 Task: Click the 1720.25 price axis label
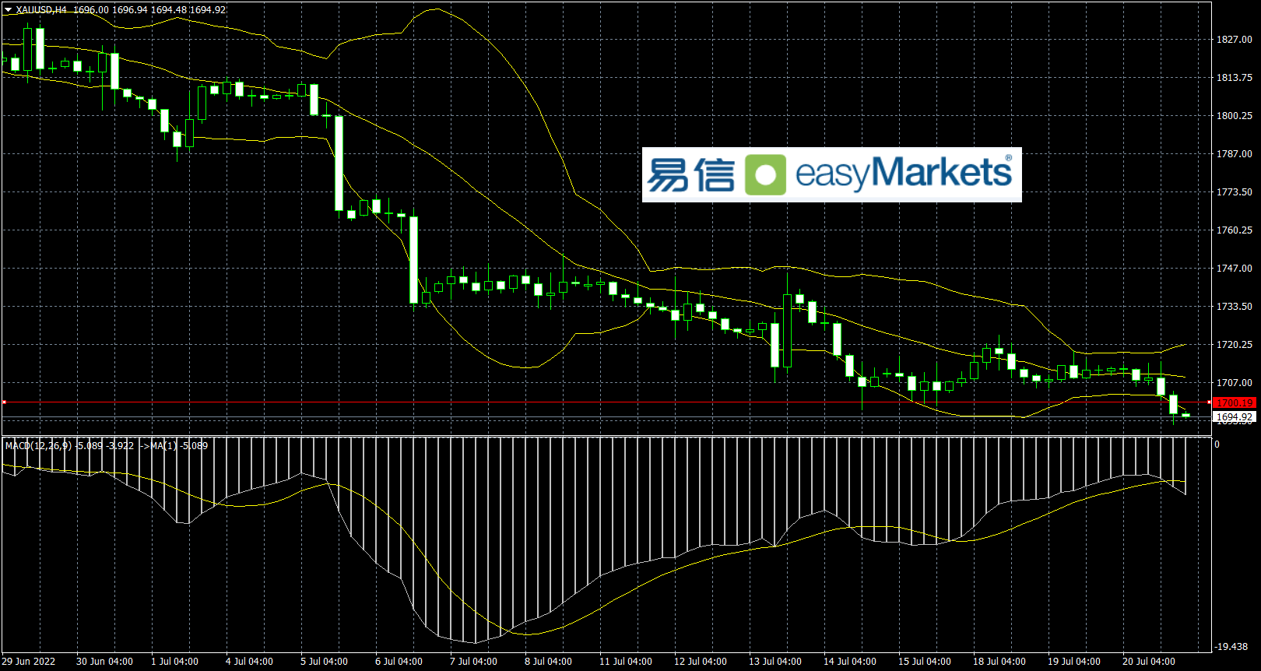(1235, 345)
